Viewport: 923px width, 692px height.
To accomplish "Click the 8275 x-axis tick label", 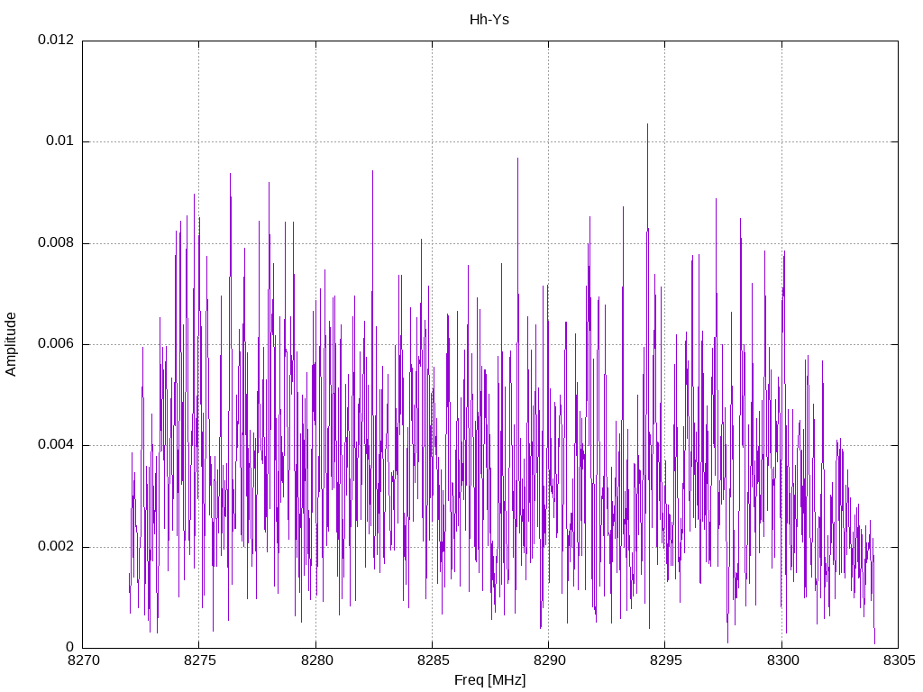I will click(x=200, y=660).
